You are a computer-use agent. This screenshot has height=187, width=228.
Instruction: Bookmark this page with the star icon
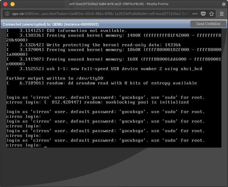click(x=212, y=14)
